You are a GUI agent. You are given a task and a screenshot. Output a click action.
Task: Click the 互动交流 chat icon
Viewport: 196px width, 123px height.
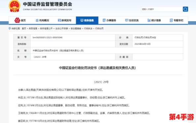(127, 20)
